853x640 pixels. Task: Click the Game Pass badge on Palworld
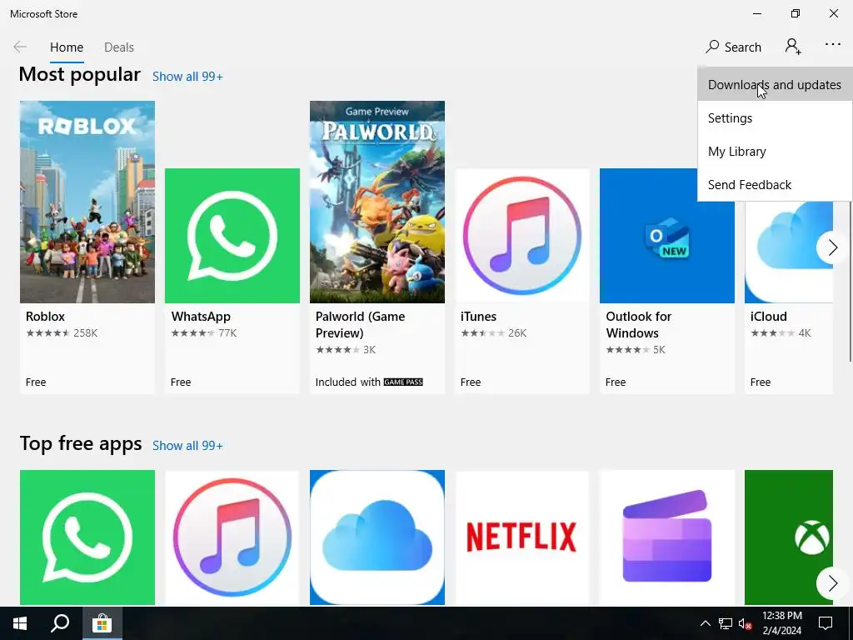(403, 382)
